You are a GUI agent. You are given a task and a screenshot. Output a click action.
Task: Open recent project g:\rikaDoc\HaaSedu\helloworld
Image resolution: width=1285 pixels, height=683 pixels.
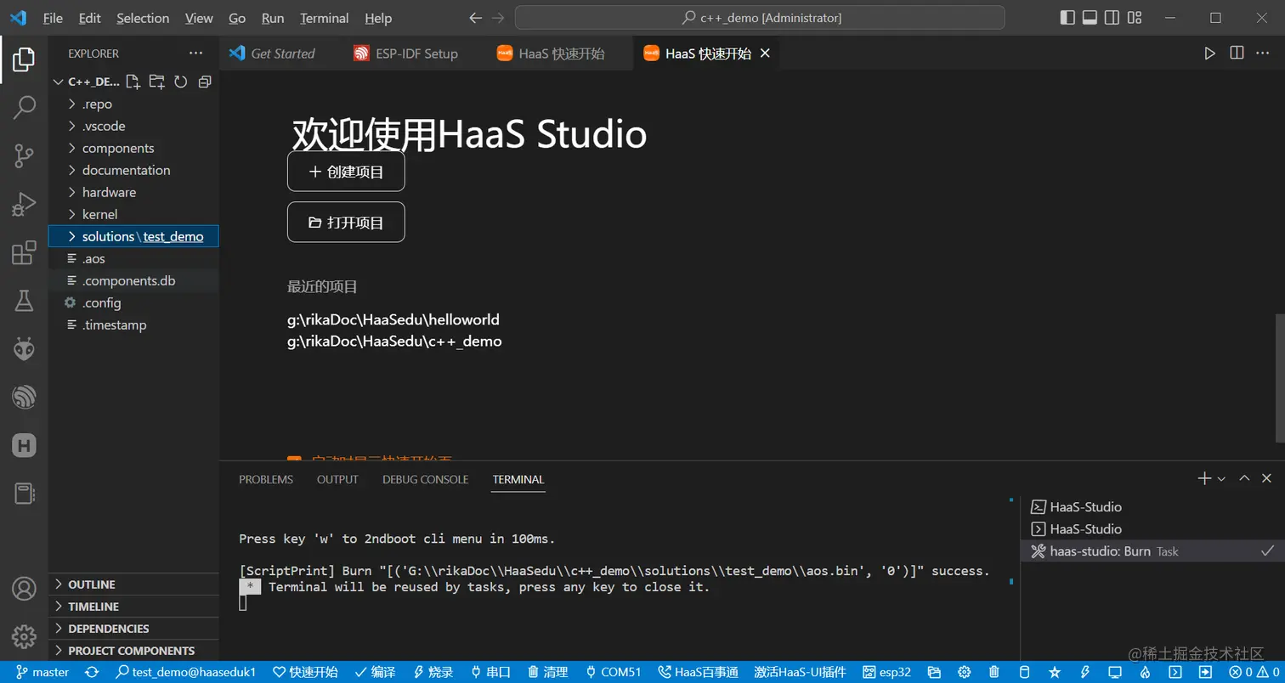[x=393, y=320]
